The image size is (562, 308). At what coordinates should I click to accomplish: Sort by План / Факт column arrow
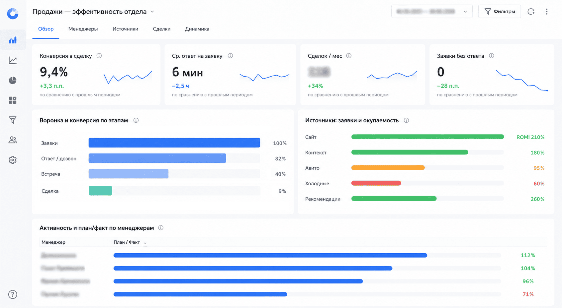click(x=145, y=243)
